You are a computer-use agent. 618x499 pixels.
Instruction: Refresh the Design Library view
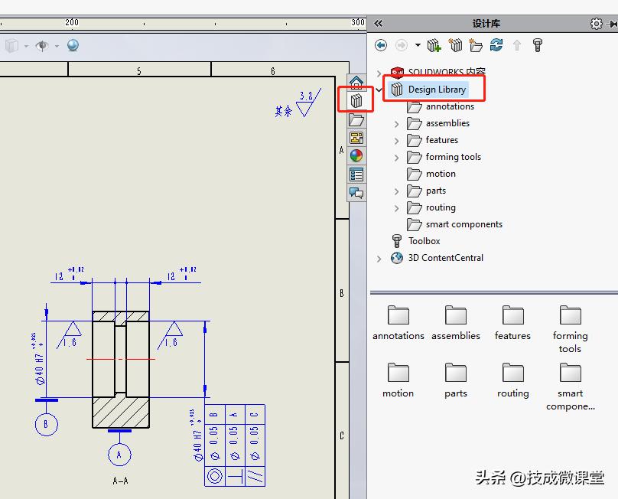[496, 45]
